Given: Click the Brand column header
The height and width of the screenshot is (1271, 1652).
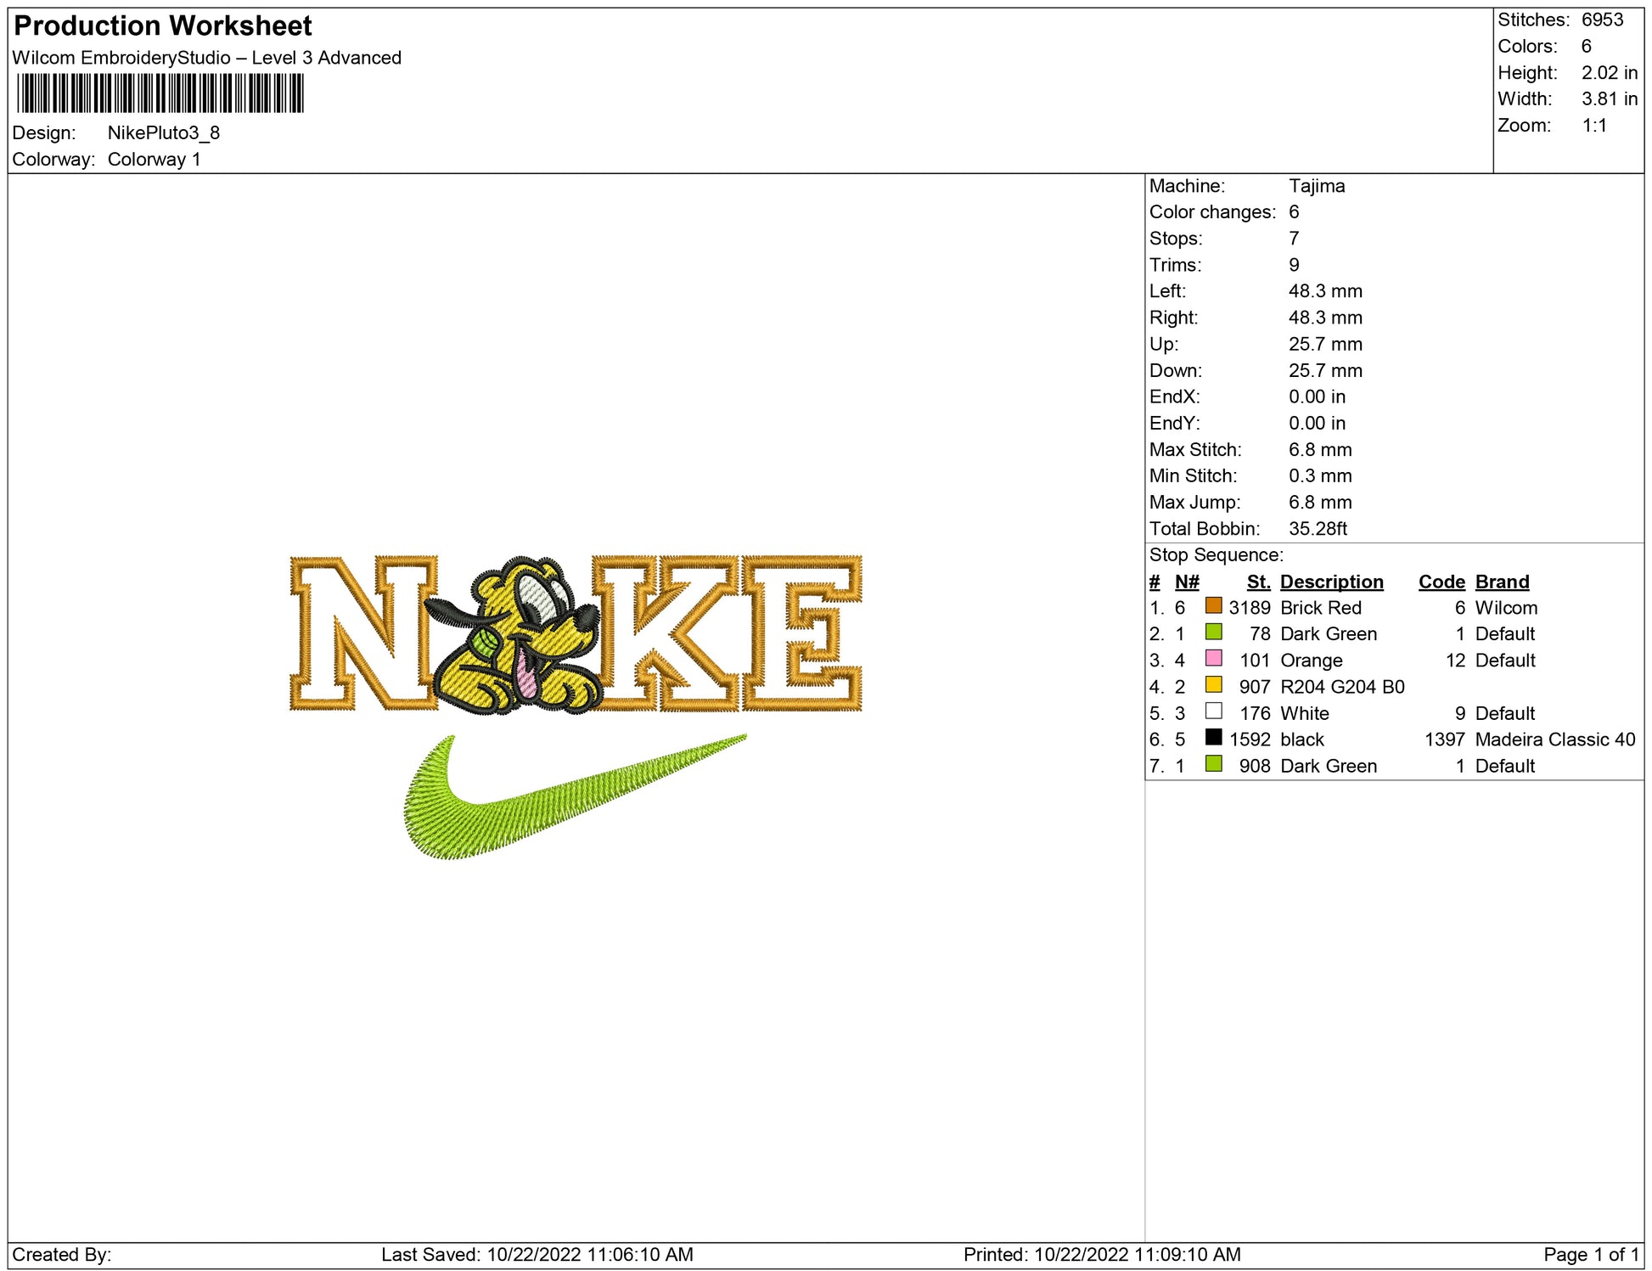Looking at the screenshot, I should click(x=1502, y=582).
